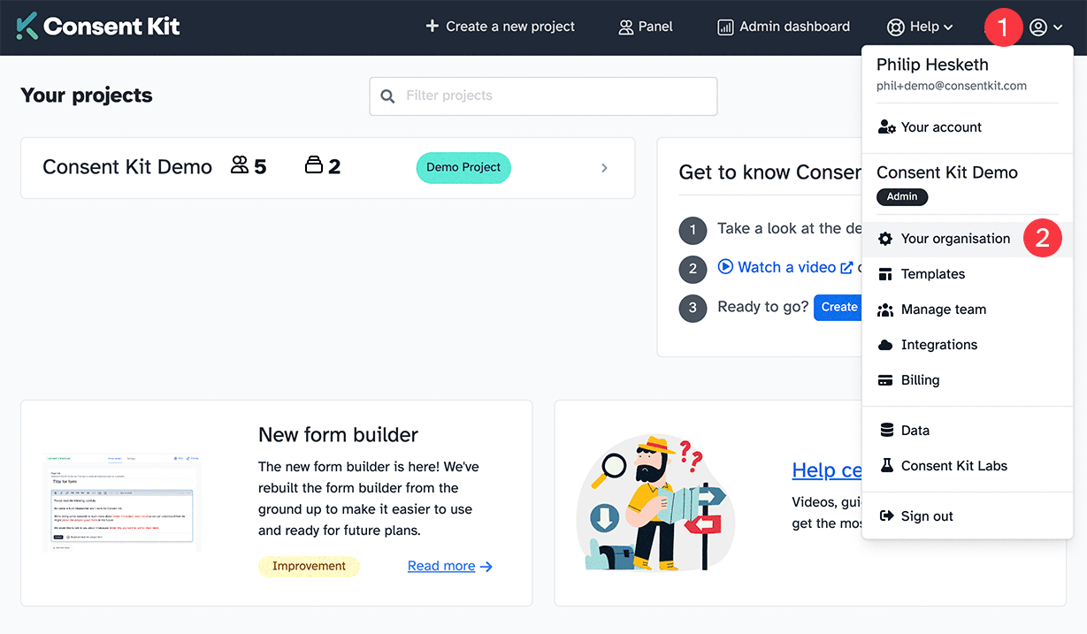The image size is (1087, 634).
Task: Switch to the Panel section
Action: tap(645, 27)
